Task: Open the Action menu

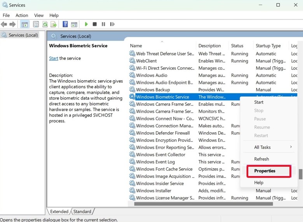Action: [x=22, y=15]
